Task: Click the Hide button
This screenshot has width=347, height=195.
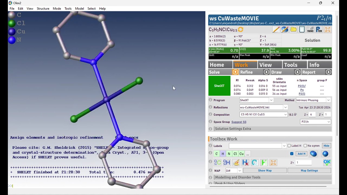Action: [326, 146]
